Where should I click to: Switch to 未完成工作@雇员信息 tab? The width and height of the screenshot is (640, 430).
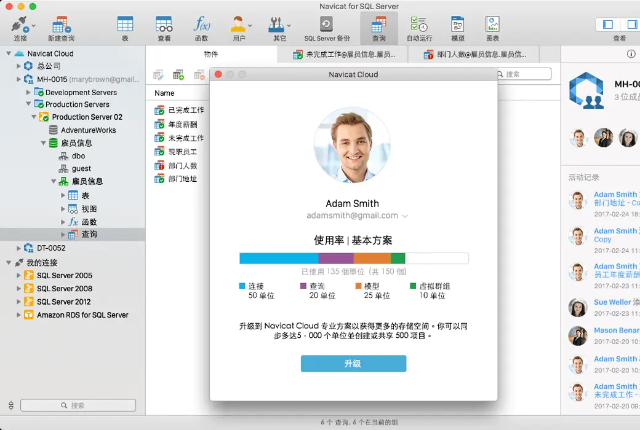[x=343, y=55]
